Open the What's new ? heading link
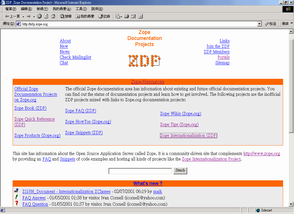The width and height of the screenshot is (294, 214). pos(148,184)
